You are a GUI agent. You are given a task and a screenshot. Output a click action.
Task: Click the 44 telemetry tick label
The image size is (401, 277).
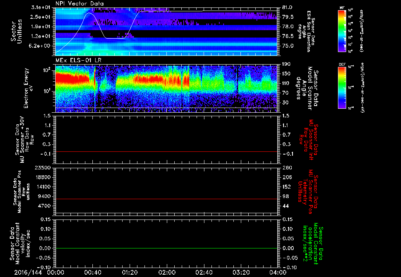click(285, 206)
